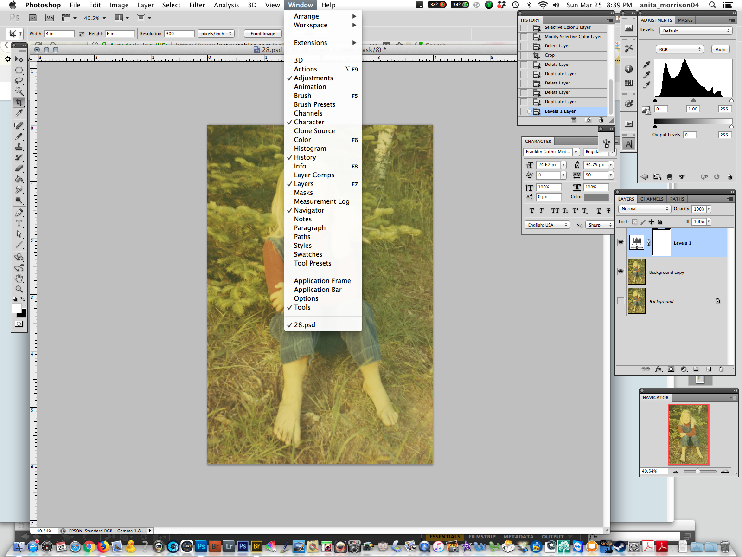
Task: Choose Swatches from the Window menu
Action: pos(308,254)
